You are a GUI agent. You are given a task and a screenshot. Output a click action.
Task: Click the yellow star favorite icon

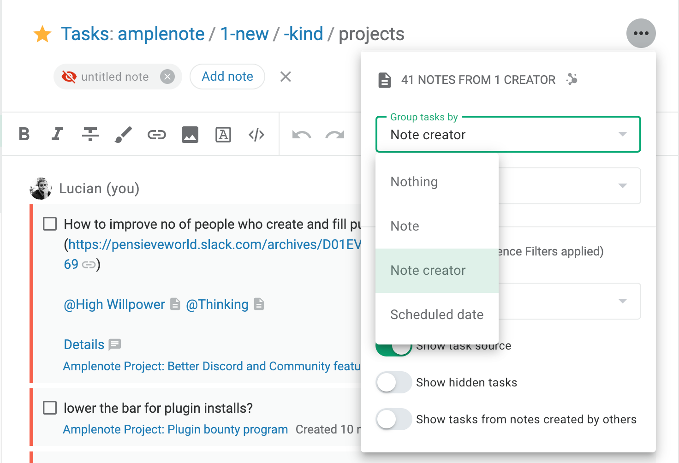pos(42,34)
